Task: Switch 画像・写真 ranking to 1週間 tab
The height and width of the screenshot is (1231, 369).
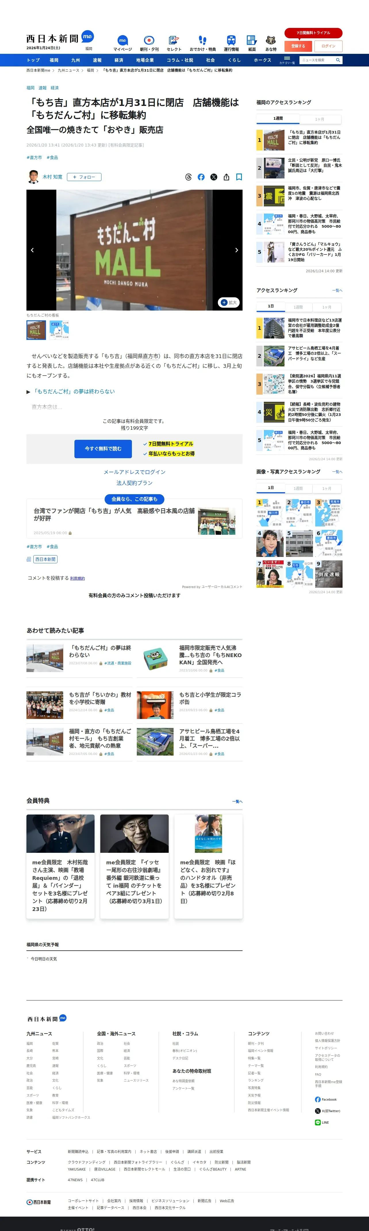Action: tap(298, 488)
